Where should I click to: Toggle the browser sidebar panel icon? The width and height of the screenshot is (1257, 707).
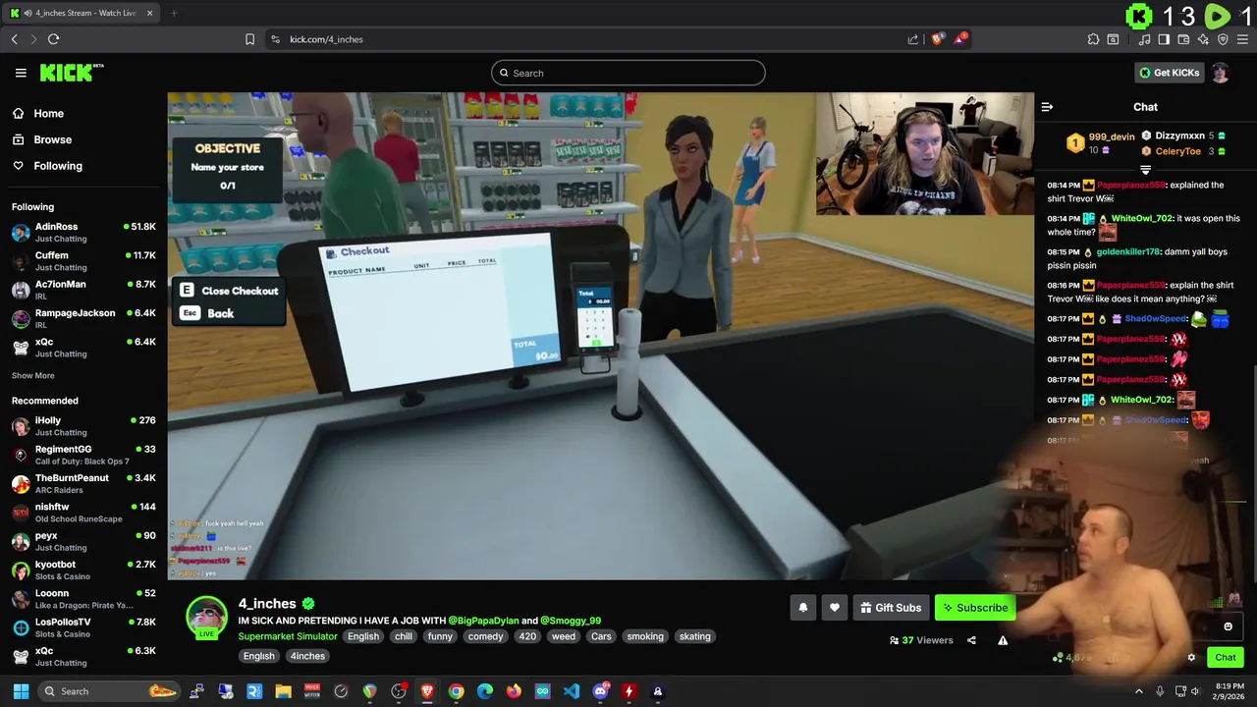click(1164, 39)
